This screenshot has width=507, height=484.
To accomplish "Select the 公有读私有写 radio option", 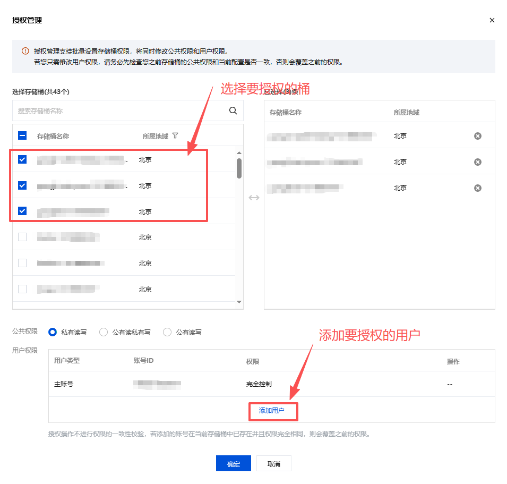I will (x=104, y=332).
